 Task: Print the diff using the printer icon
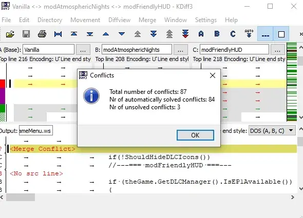(x=42, y=34)
